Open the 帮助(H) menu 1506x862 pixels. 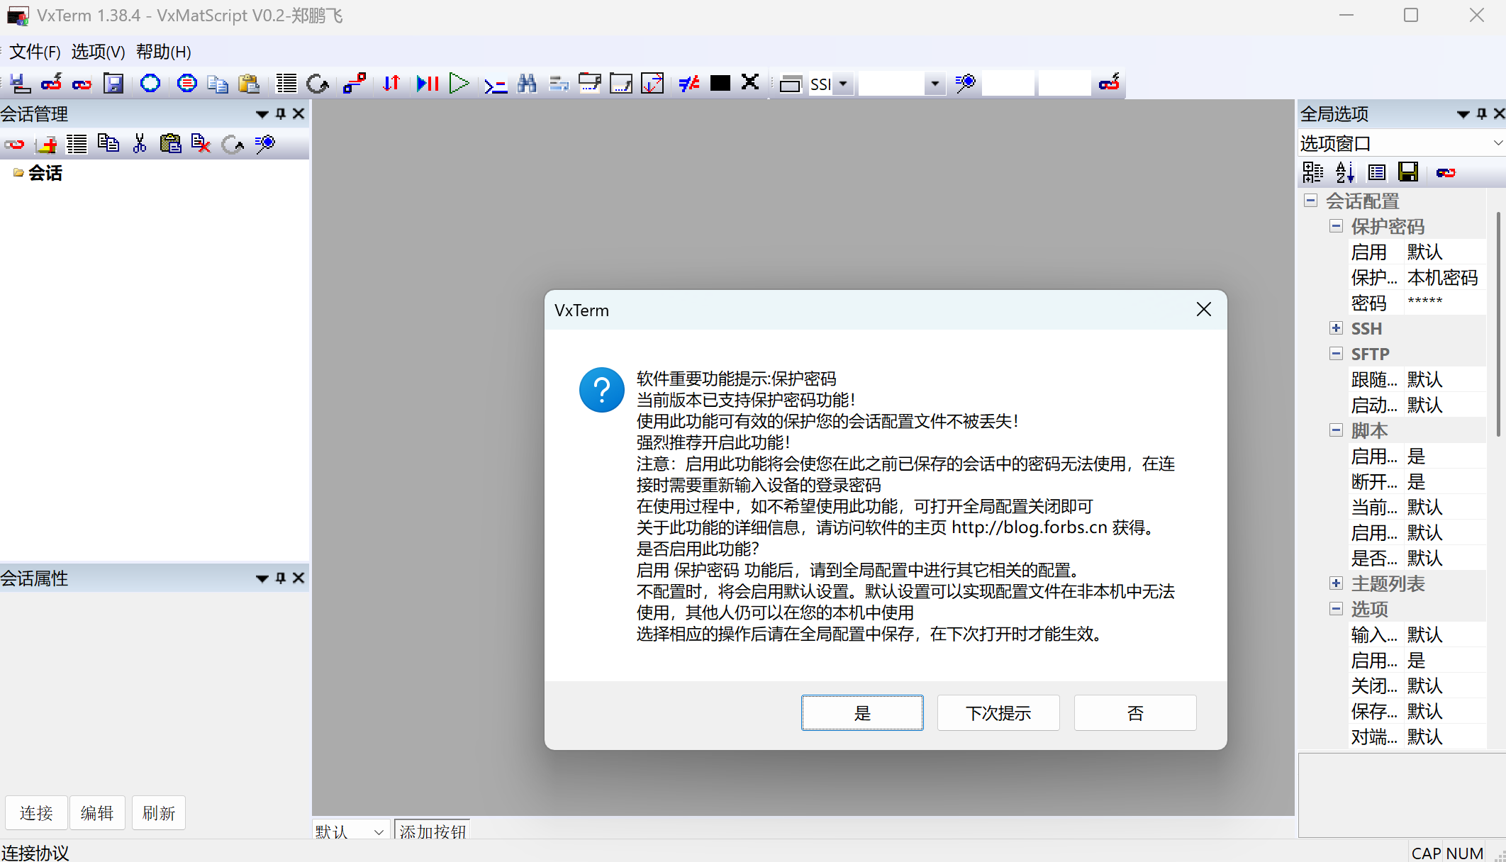(x=162, y=51)
